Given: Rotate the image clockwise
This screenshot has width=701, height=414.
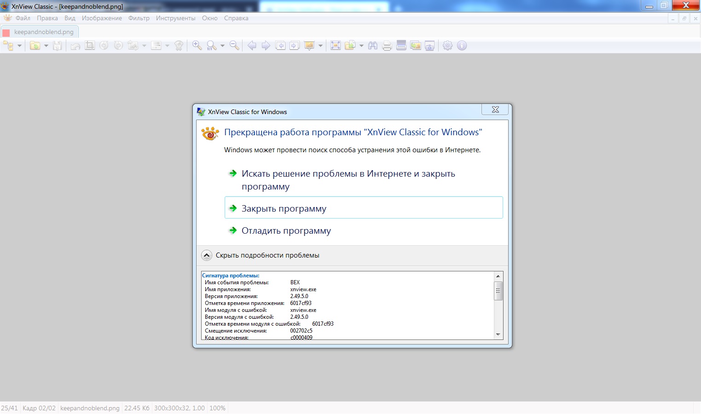Looking at the screenshot, I should [x=118, y=46].
